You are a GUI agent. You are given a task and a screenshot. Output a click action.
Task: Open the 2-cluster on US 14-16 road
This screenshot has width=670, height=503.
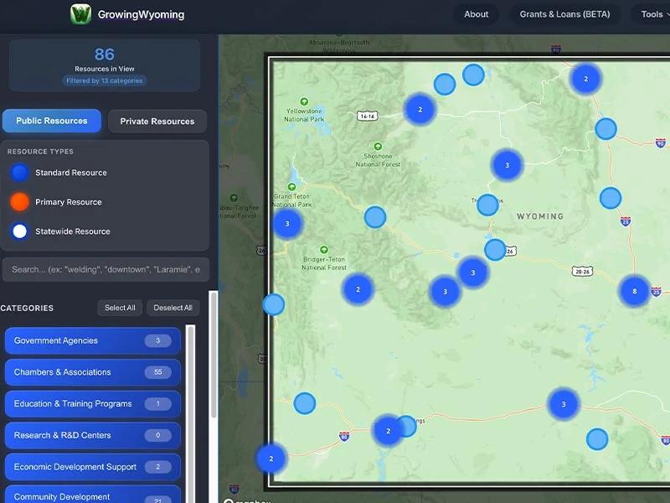pos(420,110)
